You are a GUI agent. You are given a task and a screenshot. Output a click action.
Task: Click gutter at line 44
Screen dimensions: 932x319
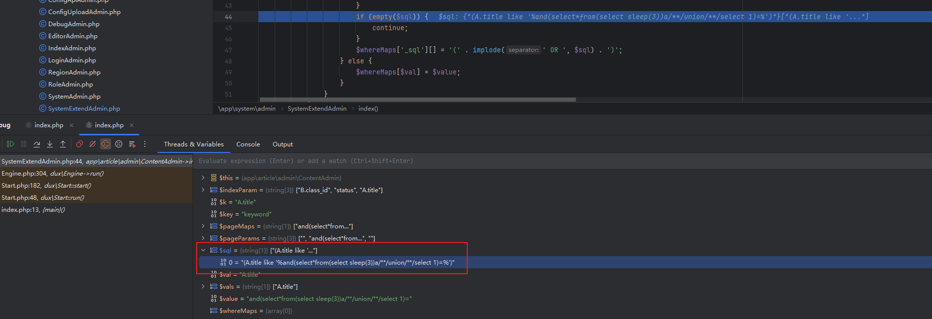tap(228, 17)
